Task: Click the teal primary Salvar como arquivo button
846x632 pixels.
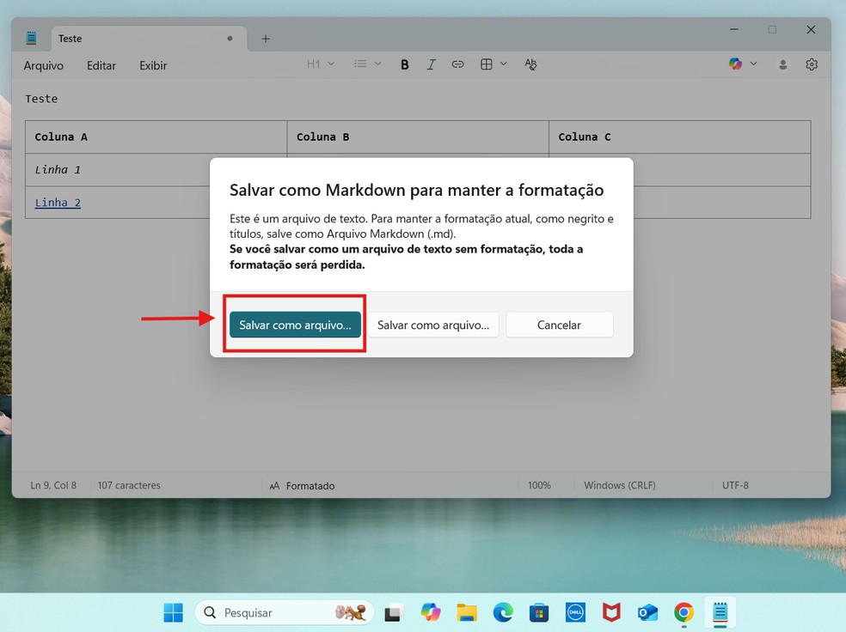Action: click(295, 325)
